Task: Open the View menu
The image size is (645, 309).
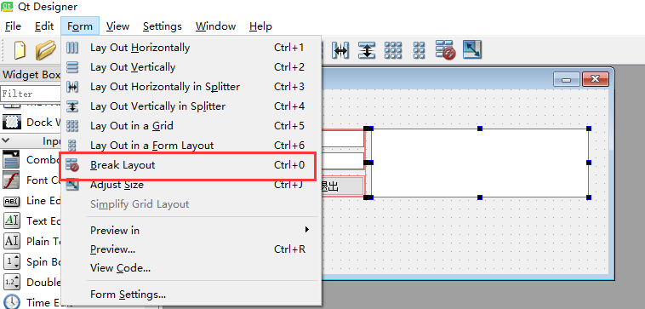Action: click(x=117, y=26)
